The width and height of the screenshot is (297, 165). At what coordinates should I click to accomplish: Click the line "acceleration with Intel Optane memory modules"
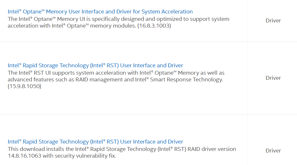(89, 26)
